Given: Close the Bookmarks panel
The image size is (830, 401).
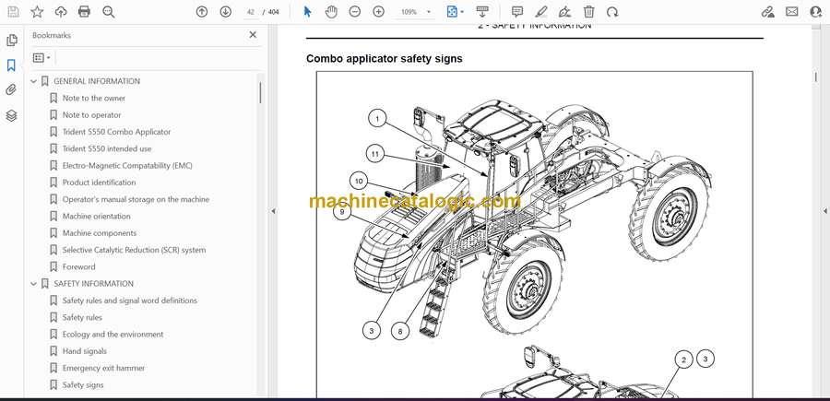Looking at the screenshot, I should (253, 35).
